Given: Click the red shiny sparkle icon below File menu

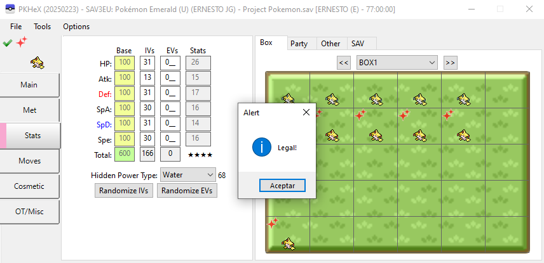Looking at the screenshot, I should point(22,42).
